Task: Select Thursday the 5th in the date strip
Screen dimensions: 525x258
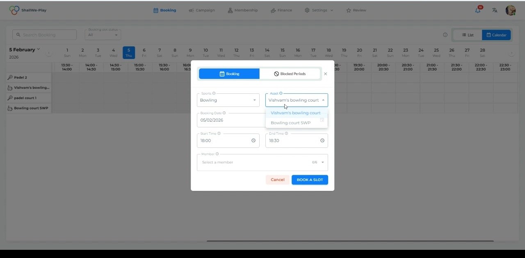Action: [x=129, y=52]
